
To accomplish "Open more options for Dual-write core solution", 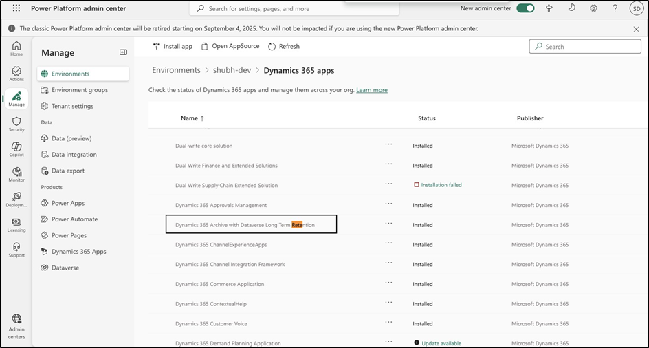I will [388, 145].
